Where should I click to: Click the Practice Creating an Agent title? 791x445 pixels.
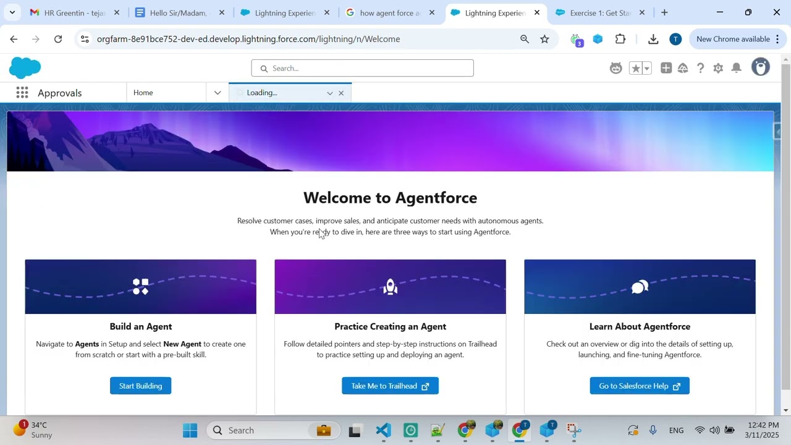pyautogui.click(x=390, y=326)
